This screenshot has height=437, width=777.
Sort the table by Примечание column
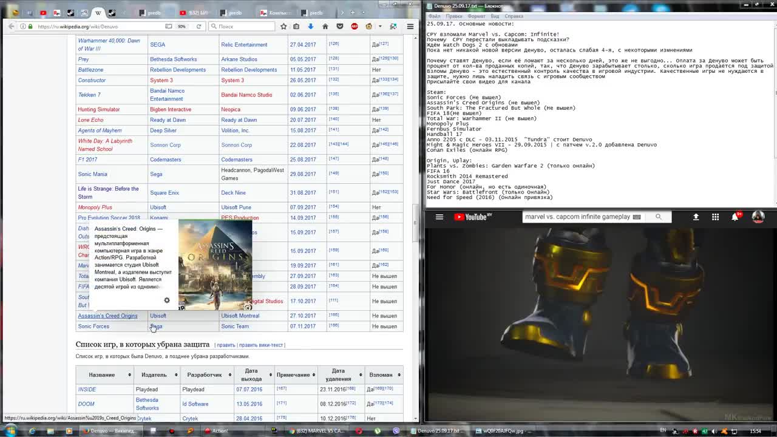[296, 374]
